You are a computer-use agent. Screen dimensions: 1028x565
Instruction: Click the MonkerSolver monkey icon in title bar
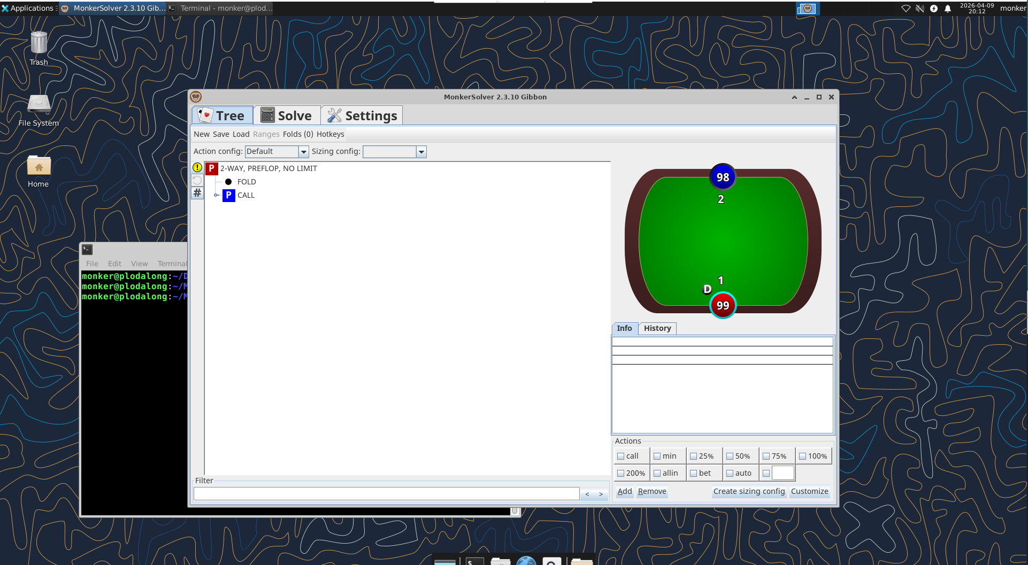(x=196, y=97)
